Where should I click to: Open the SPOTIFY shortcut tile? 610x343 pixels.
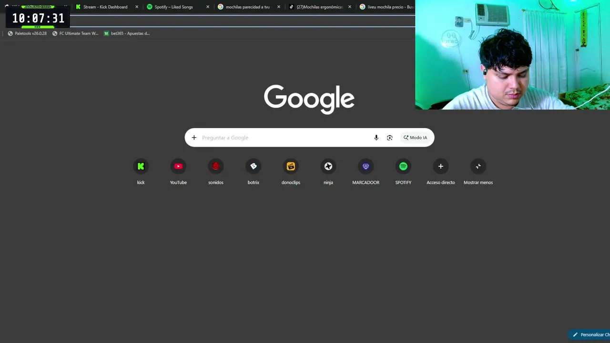click(x=403, y=171)
